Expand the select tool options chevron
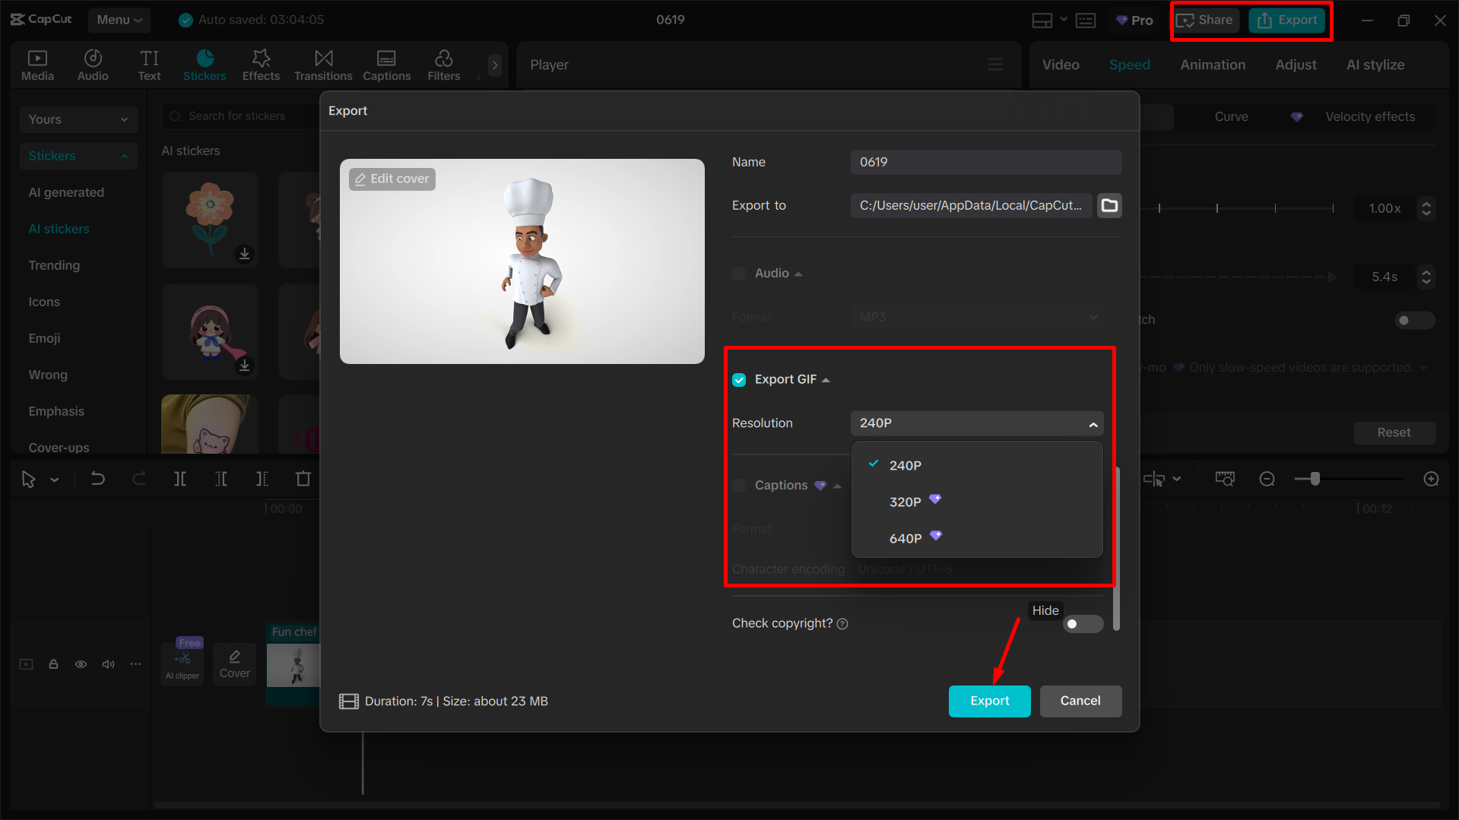The height and width of the screenshot is (820, 1459). tap(53, 479)
